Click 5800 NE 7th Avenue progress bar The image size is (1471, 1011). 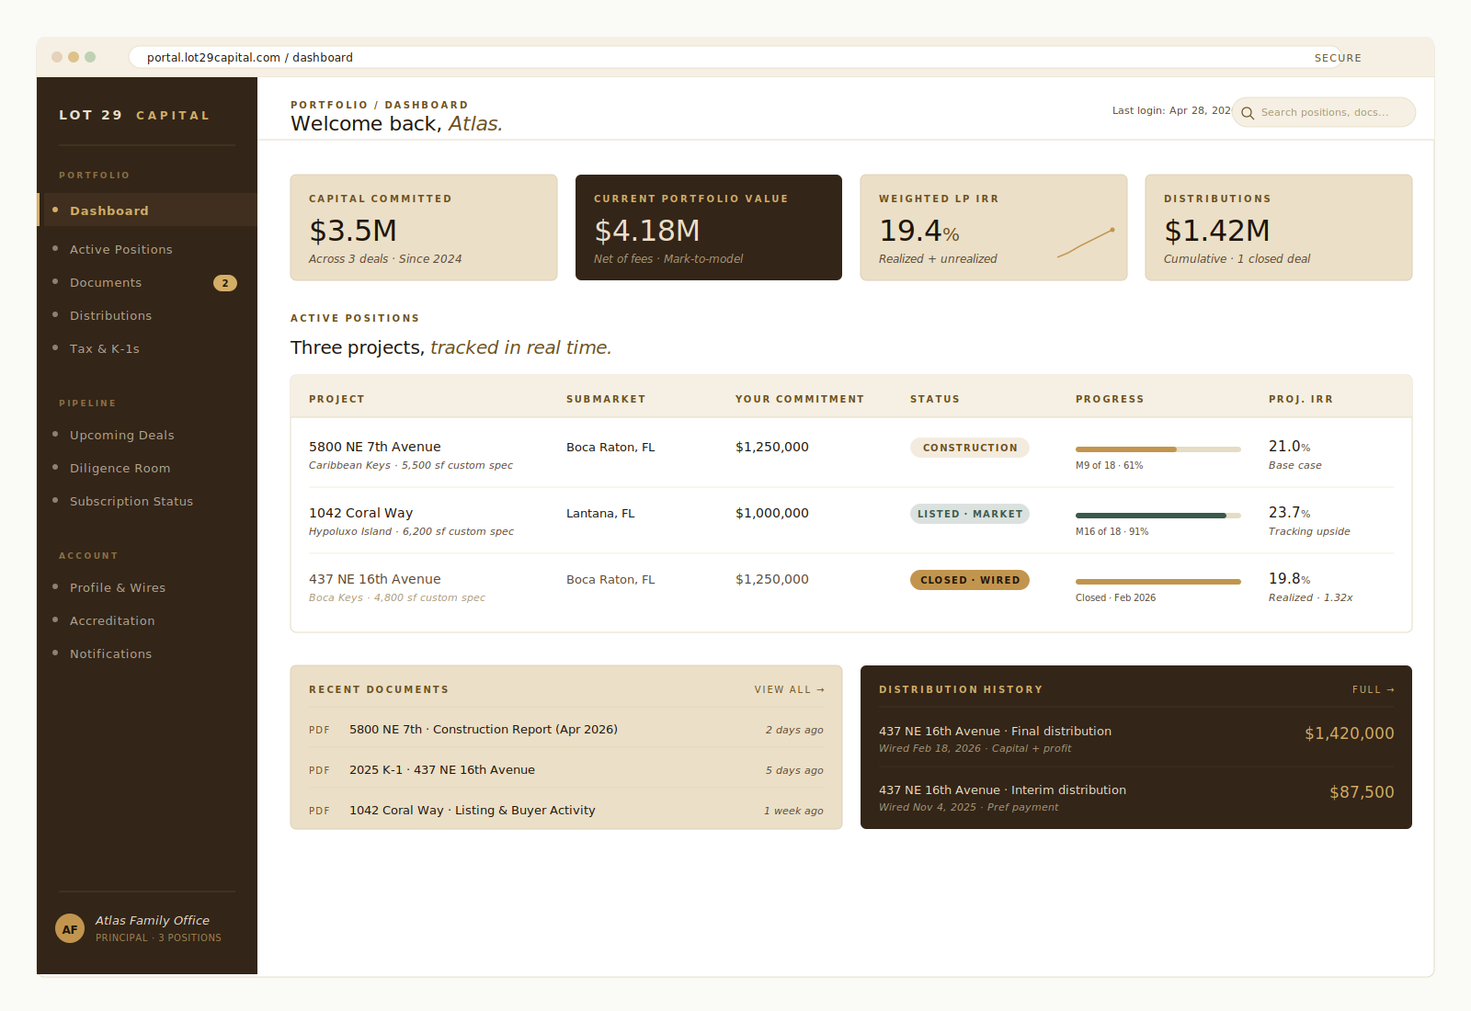tap(1158, 449)
